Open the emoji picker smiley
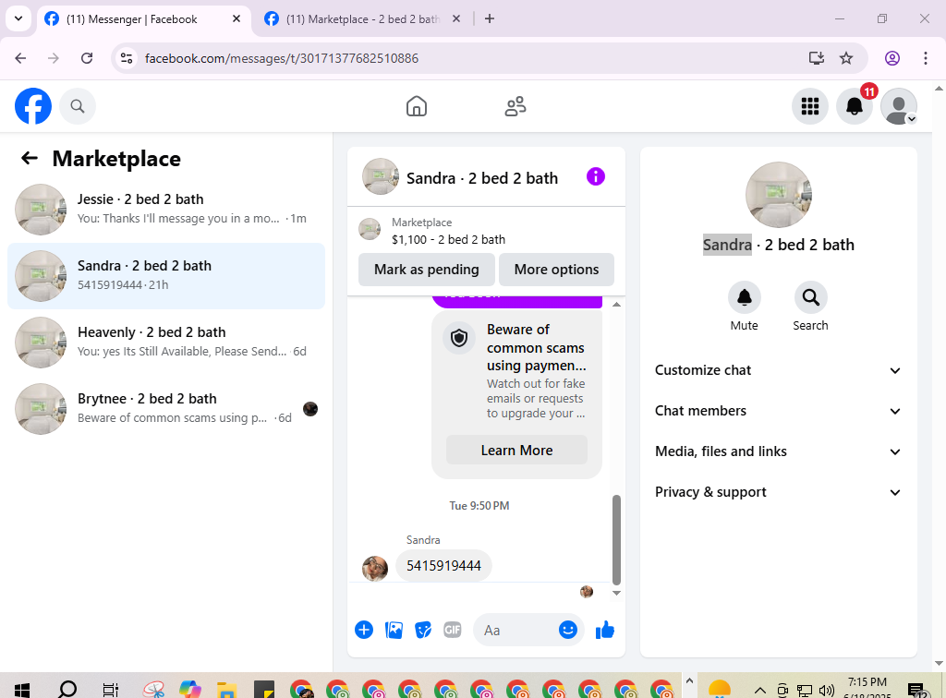 [568, 630]
